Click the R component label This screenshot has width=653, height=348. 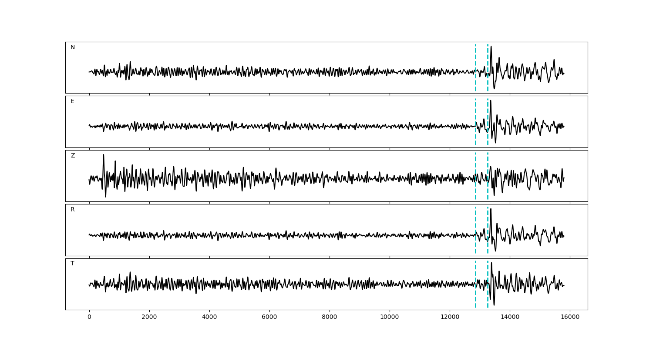73,210
